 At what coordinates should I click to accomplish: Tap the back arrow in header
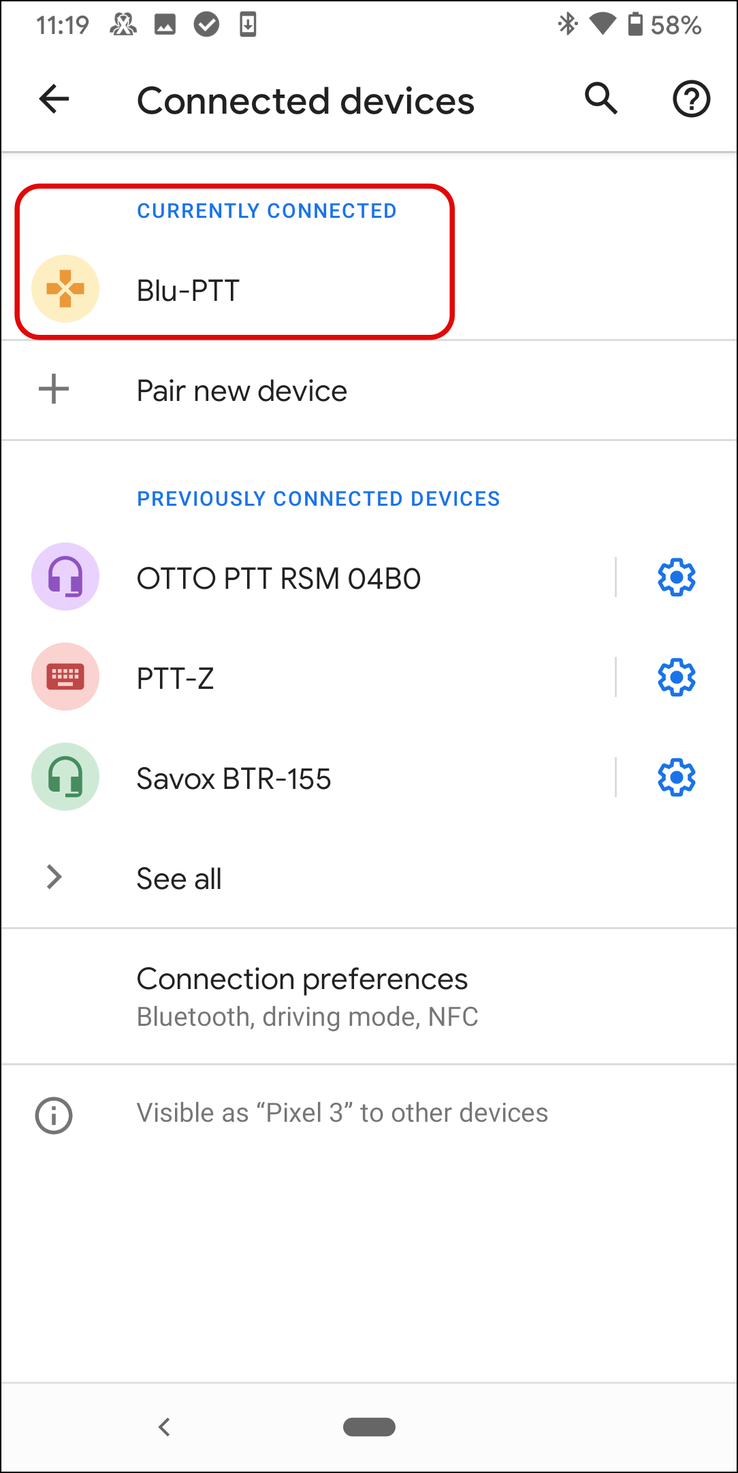[54, 99]
